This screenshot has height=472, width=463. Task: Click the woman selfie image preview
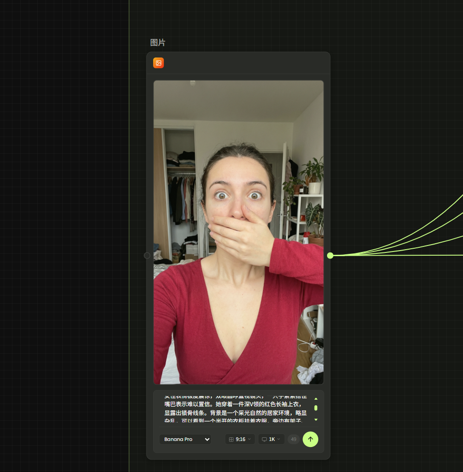pos(238,232)
